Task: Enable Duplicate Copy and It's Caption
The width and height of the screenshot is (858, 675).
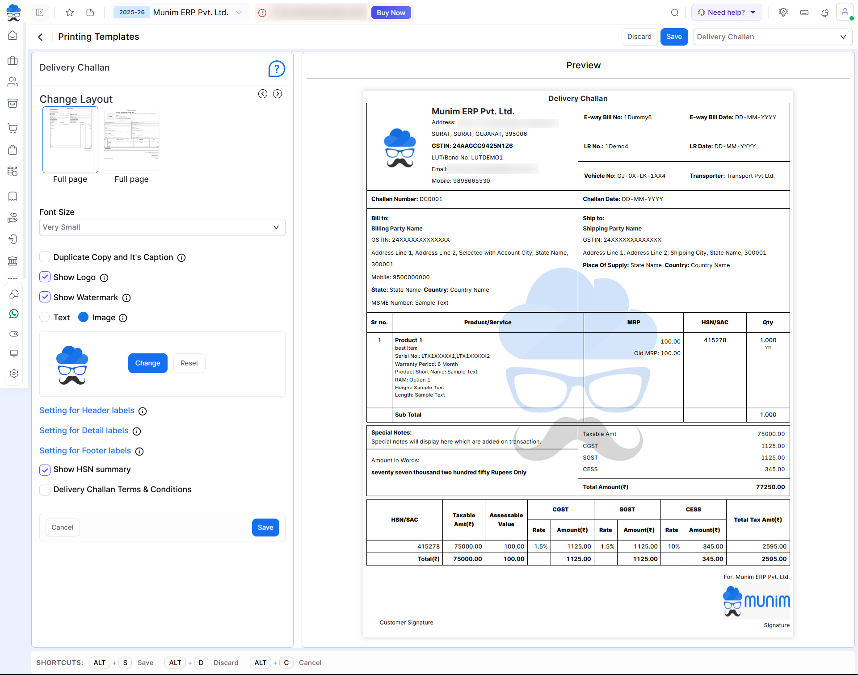Action: pyautogui.click(x=45, y=257)
